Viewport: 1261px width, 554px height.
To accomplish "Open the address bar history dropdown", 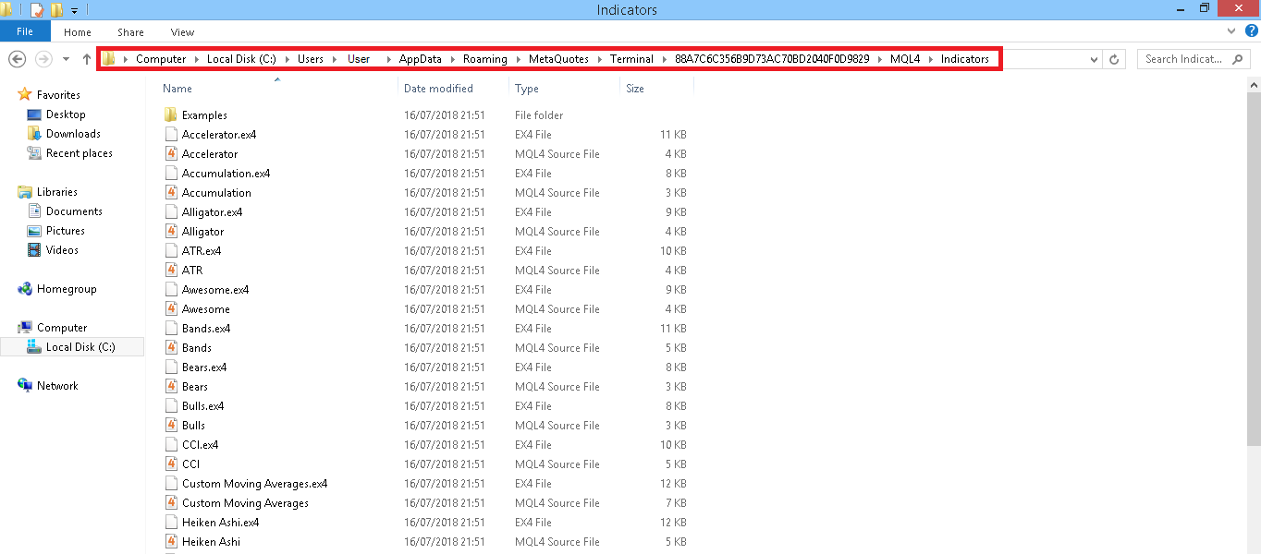I will (x=1095, y=58).
